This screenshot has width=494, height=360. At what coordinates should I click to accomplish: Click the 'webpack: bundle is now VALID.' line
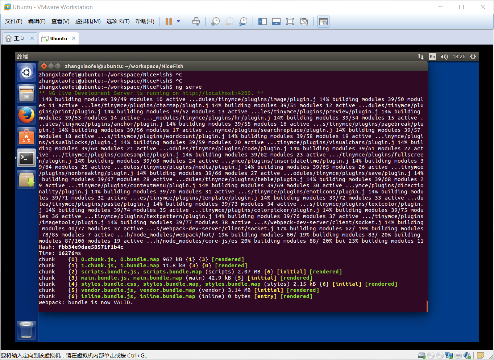[x=86, y=302]
